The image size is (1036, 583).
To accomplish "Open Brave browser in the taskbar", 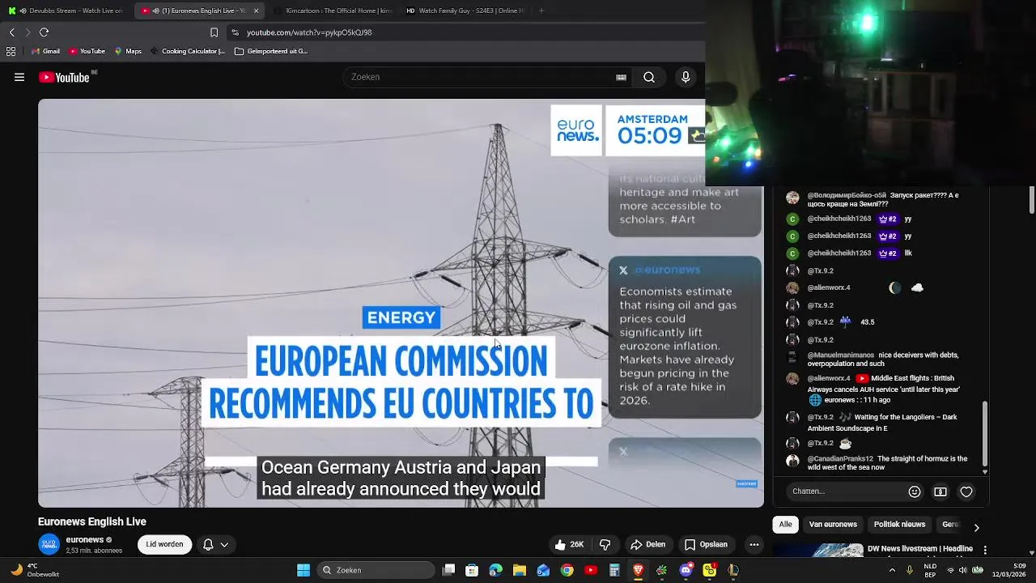I will [639, 570].
